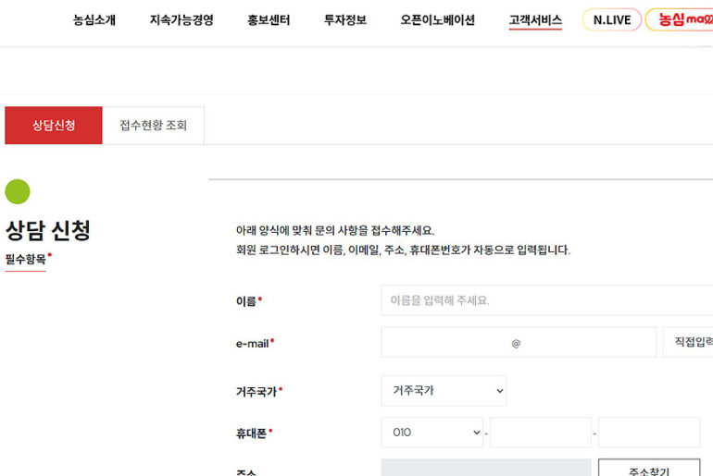This screenshot has width=713, height=476.
Task: Open the 지속가능경영 menu item
Action: point(181,20)
